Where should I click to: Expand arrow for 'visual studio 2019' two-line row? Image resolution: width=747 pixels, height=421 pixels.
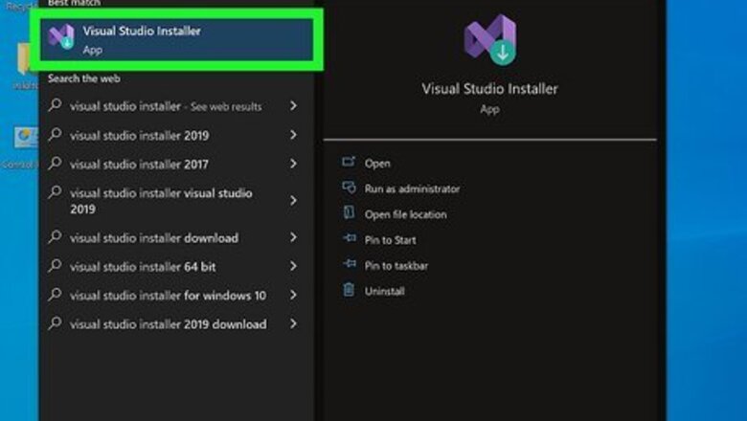coord(293,200)
